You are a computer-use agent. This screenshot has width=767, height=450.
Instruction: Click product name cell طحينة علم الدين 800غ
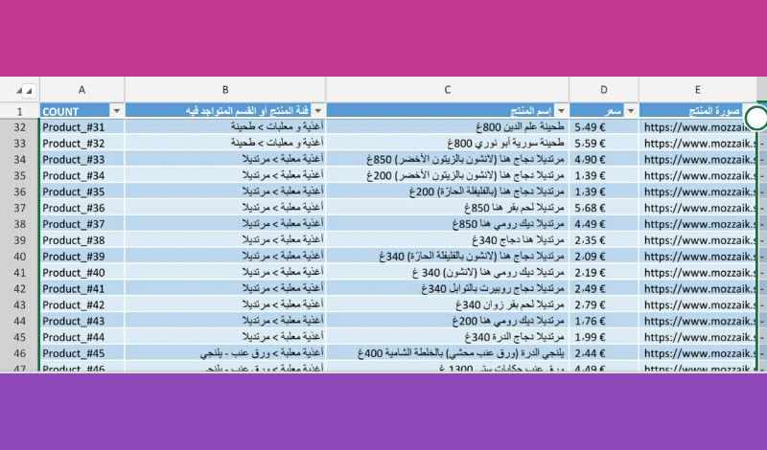point(448,127)
